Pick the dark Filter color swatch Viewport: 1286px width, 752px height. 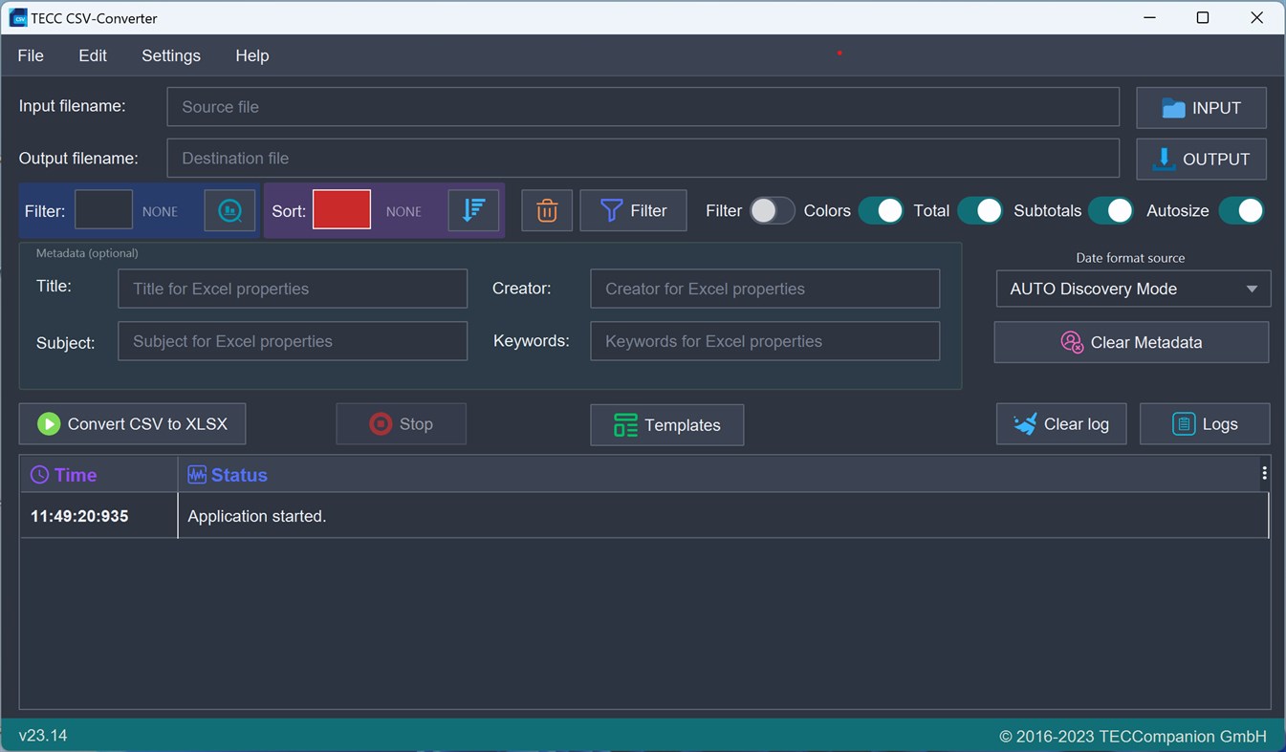[x=103, y=209]
